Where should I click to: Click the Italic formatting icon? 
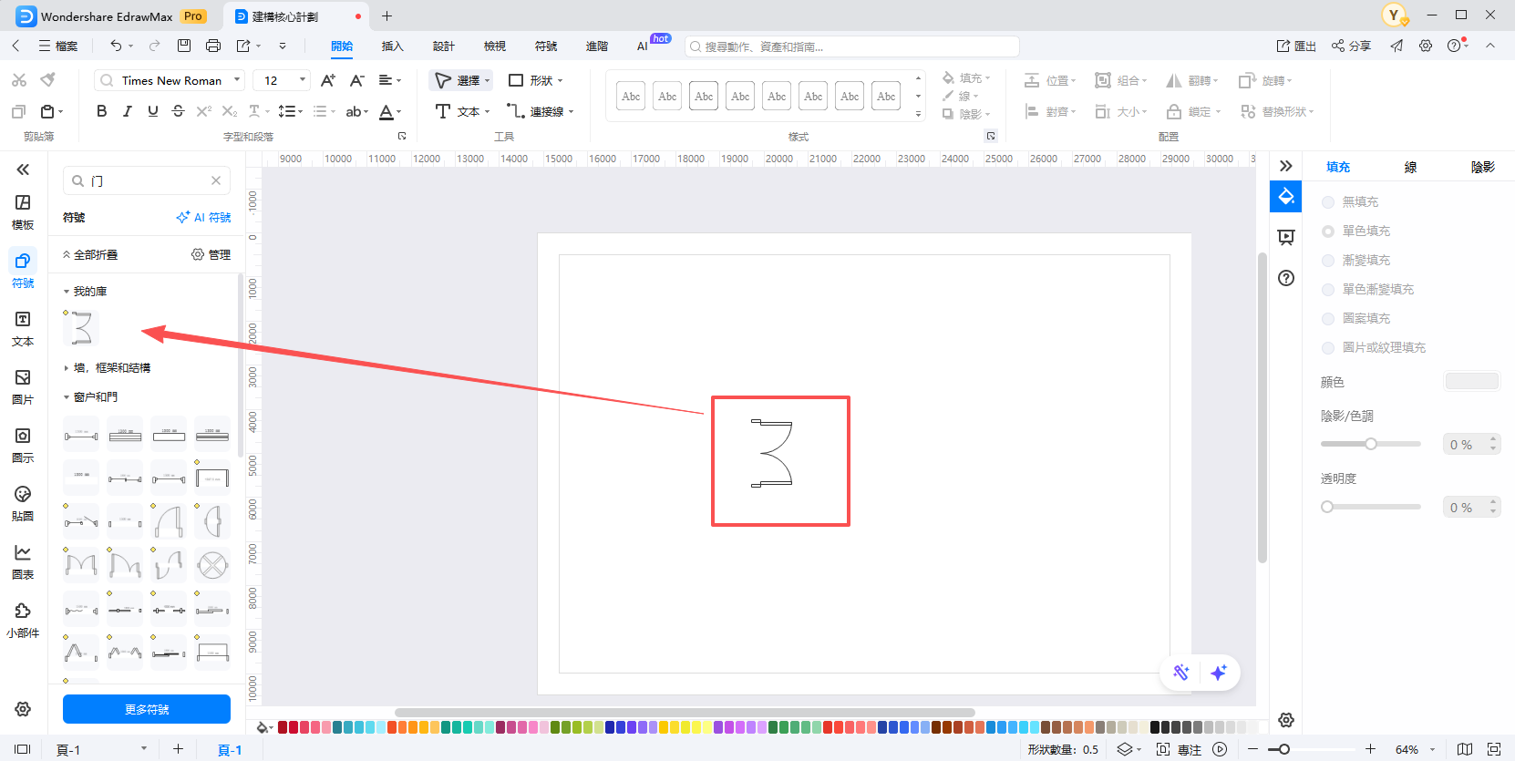(x=127, y=111)
